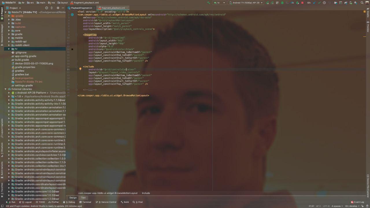Click the Git update project arrow icon

tap(314, 3)
